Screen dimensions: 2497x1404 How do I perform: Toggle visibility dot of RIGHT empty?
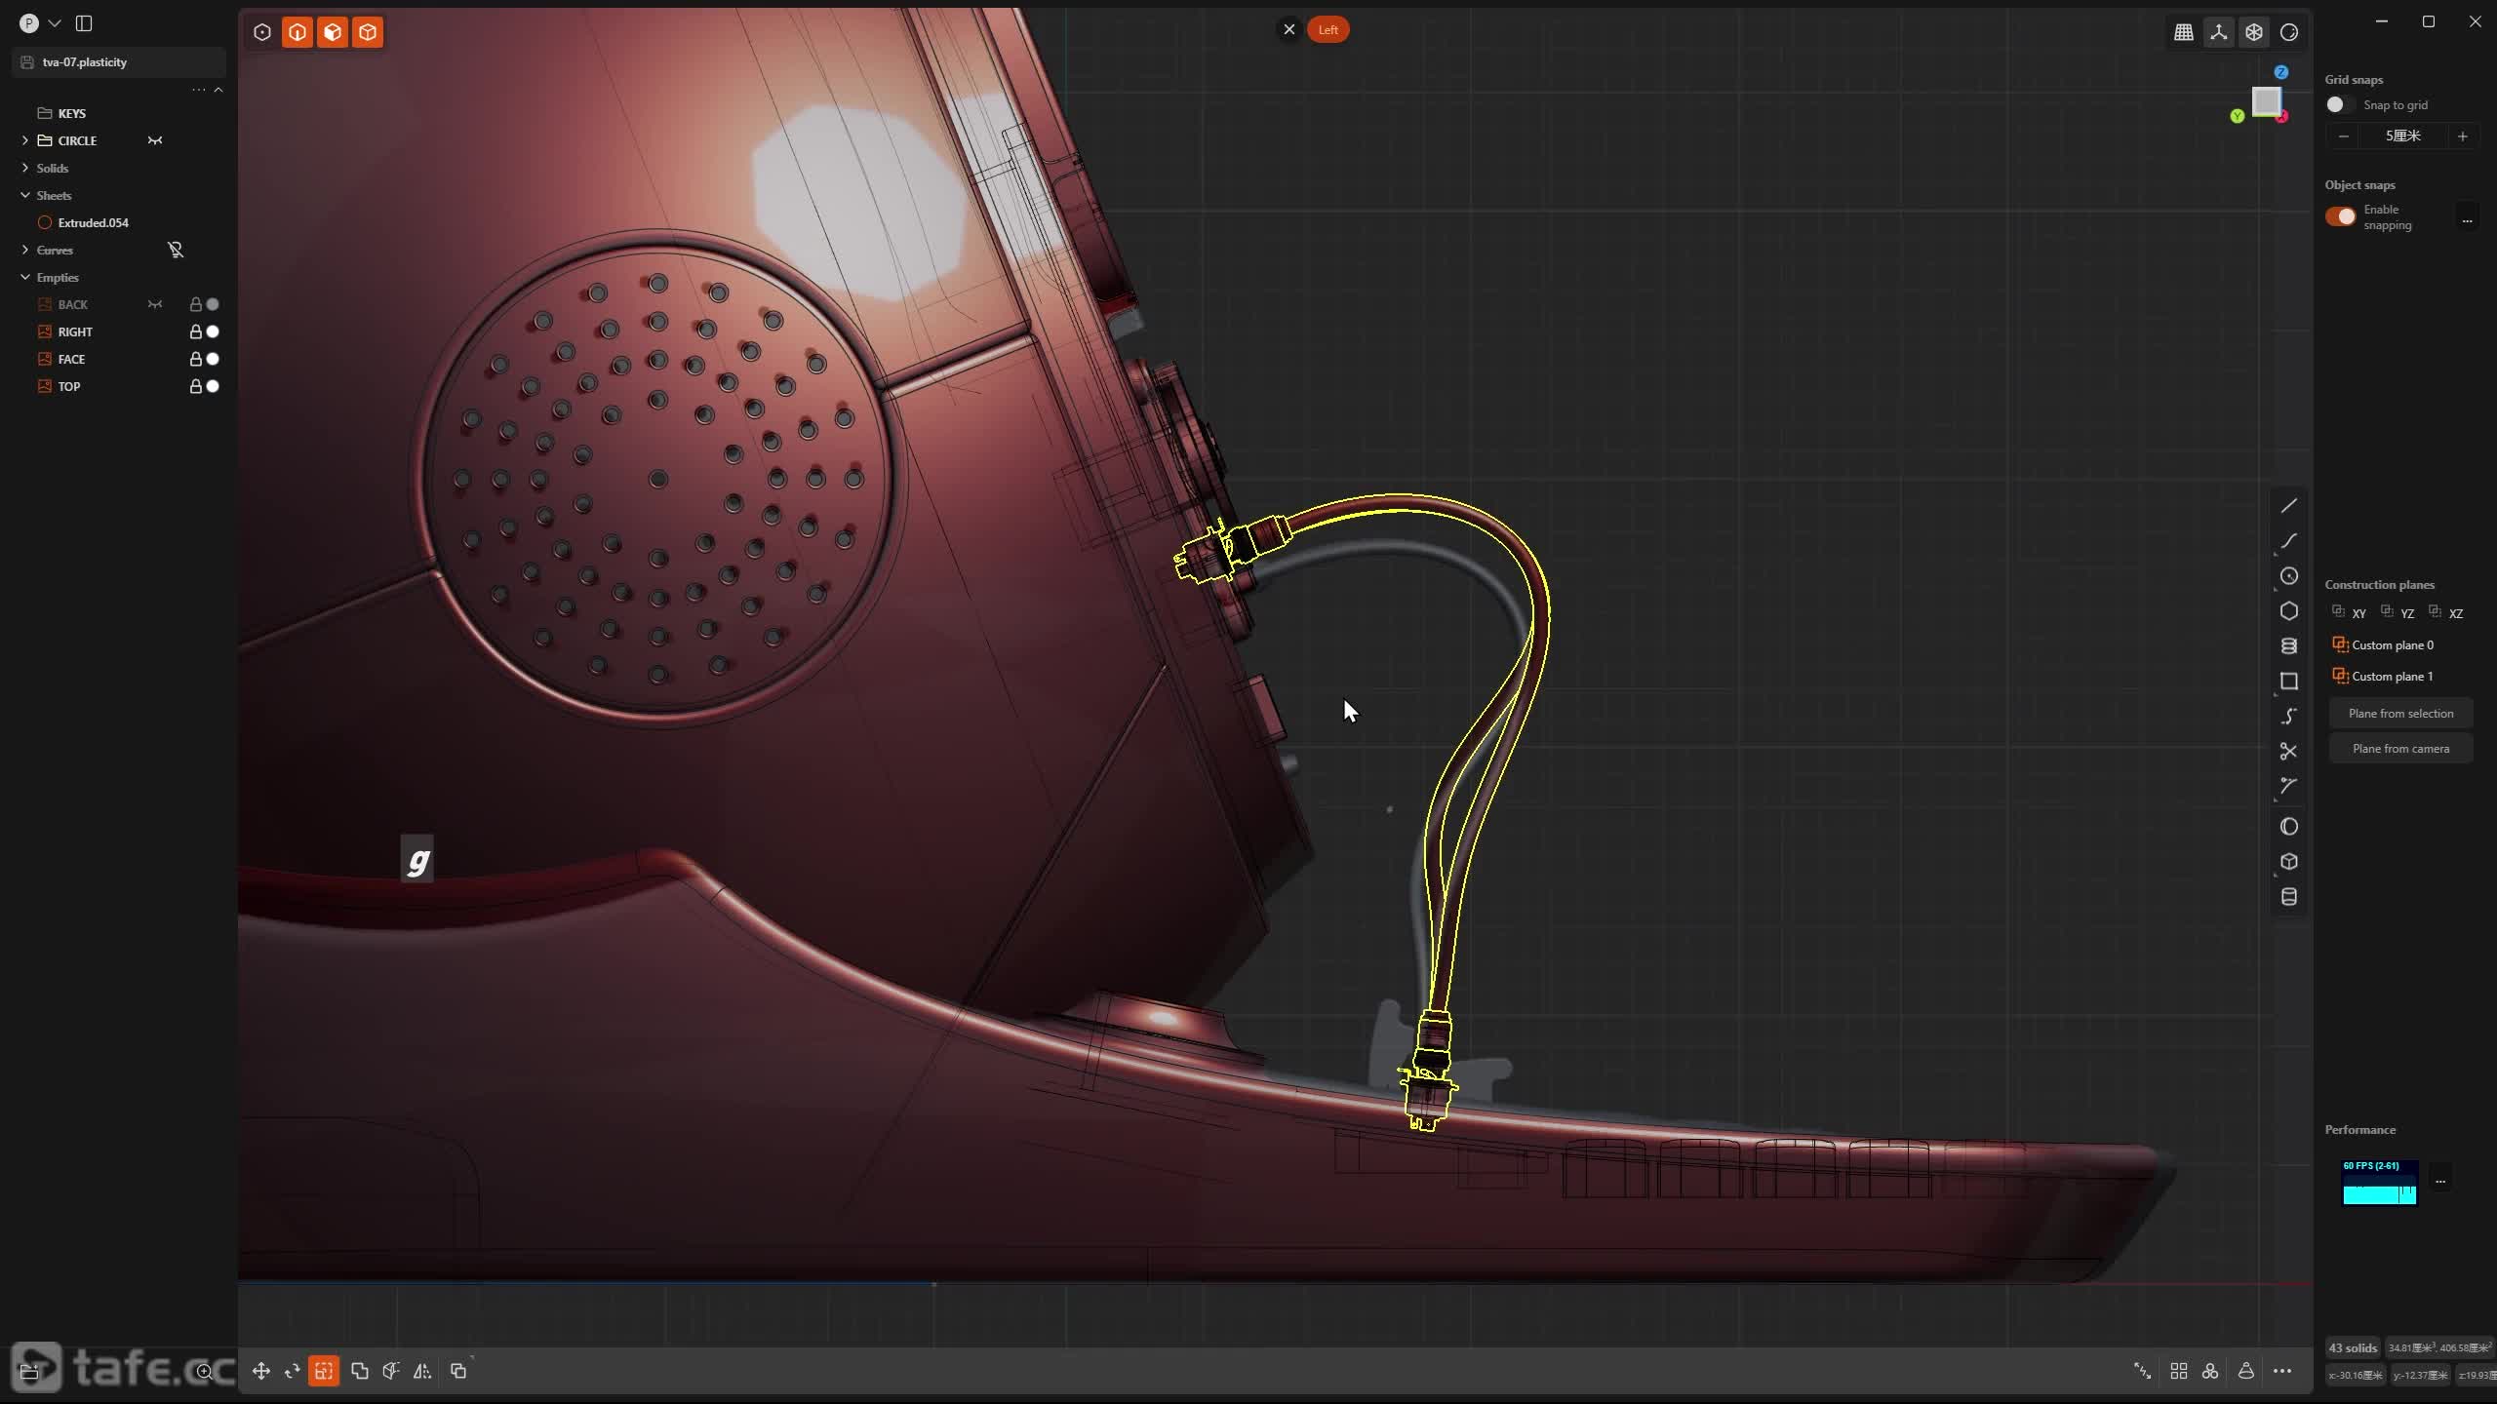pos(213,331)
